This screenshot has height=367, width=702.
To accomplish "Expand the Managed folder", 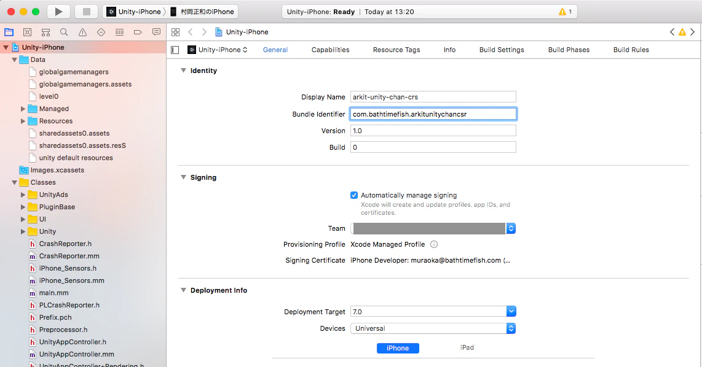I will 23,109.
